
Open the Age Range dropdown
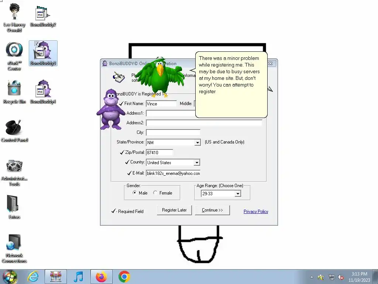238,193
